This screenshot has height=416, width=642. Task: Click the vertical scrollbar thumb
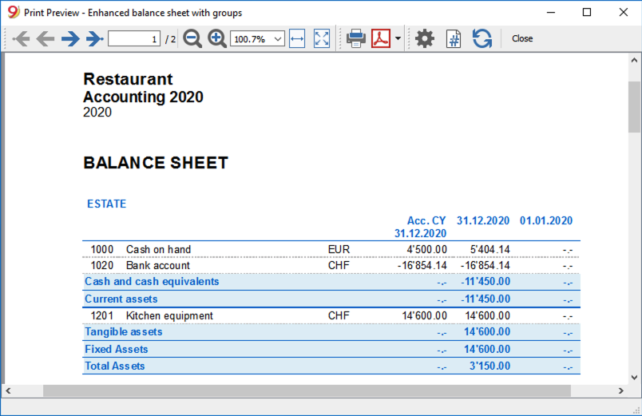click(634, 107)
